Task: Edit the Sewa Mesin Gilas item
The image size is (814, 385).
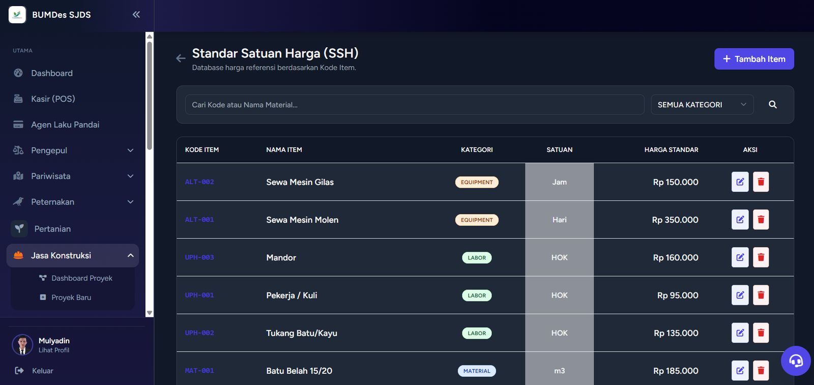Action: [740, 182]
